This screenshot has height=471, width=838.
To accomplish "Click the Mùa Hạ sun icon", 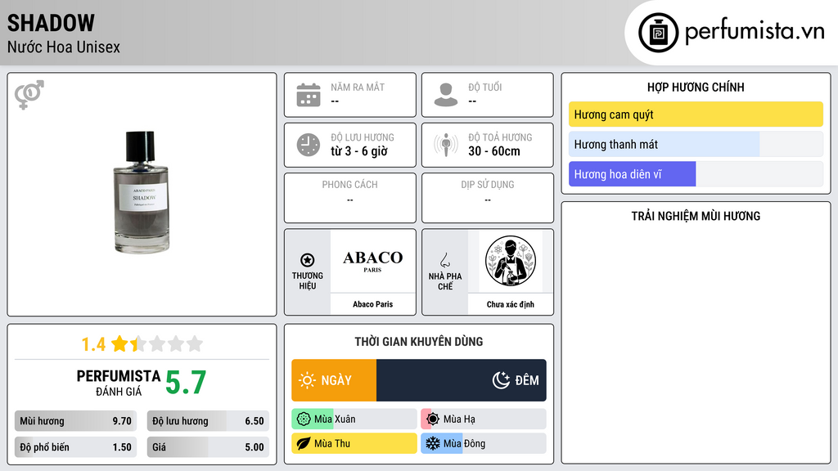I will 433,419.
